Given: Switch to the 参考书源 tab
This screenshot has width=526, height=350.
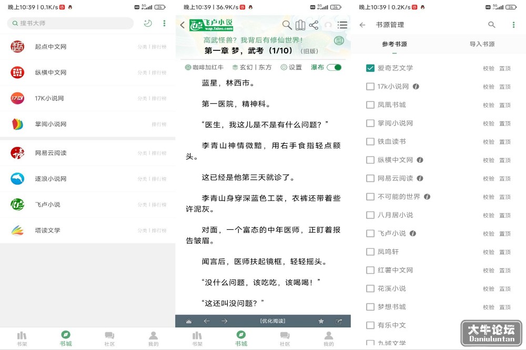Looking at the screenshot, I should (x=394, y=44).
